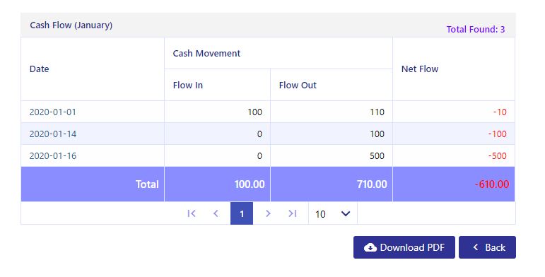Open the rows per page dropdown
Image resolution: width=545 pixels, height=277 pixels.
pos(333,213)
